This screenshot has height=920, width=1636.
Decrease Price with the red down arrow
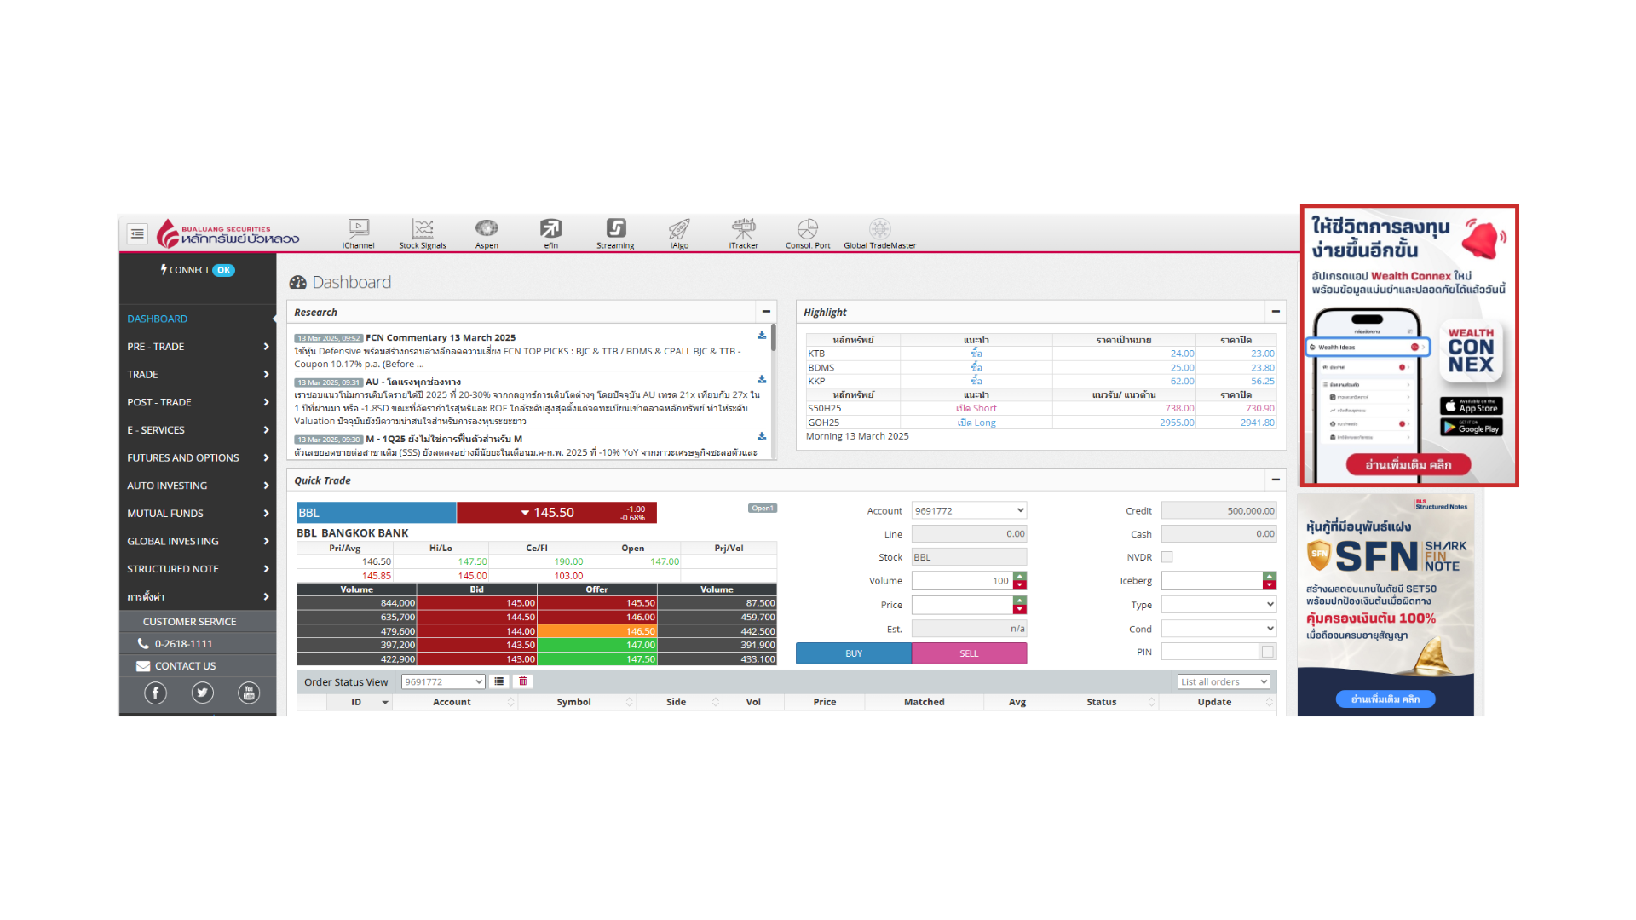pyautogui.click(x=1020, y=609)
